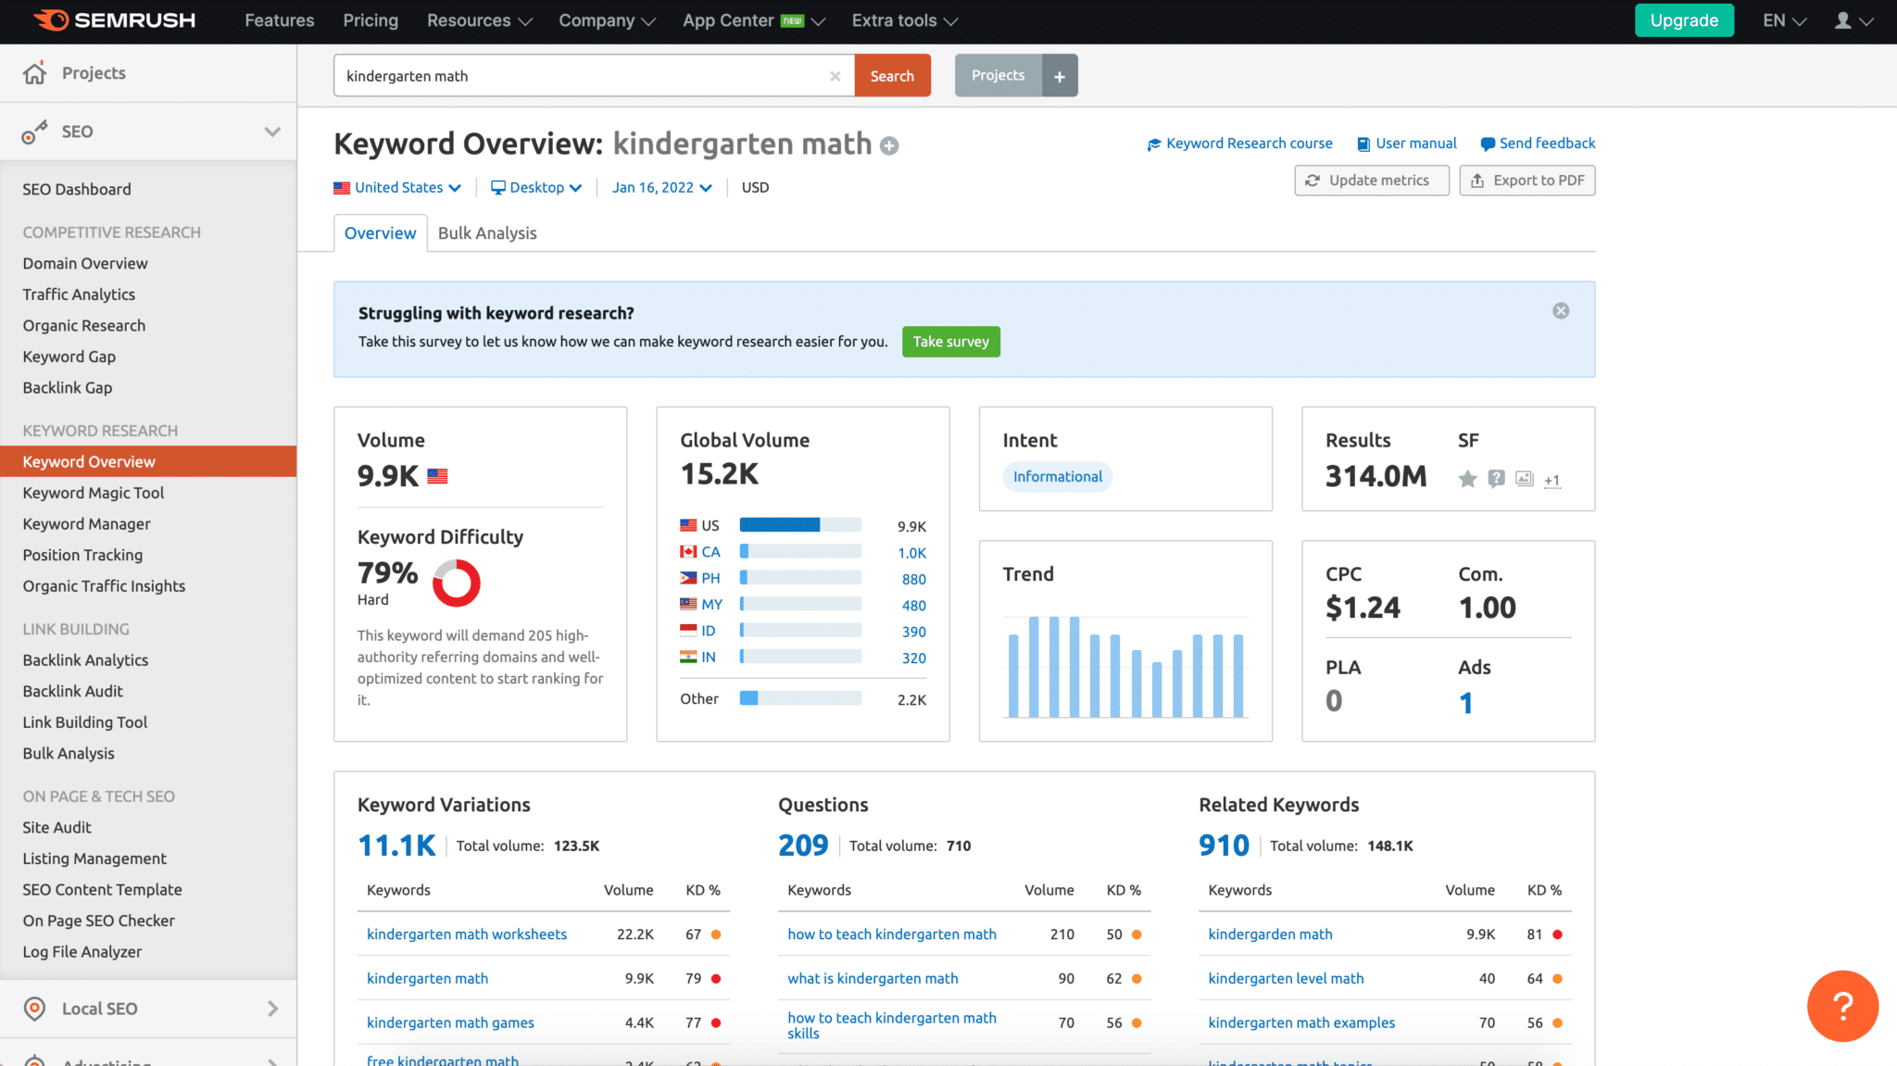Viewport: 1897px width, 1066px height.
Task: Open the user account icon menu
Action: (1853, 20)
